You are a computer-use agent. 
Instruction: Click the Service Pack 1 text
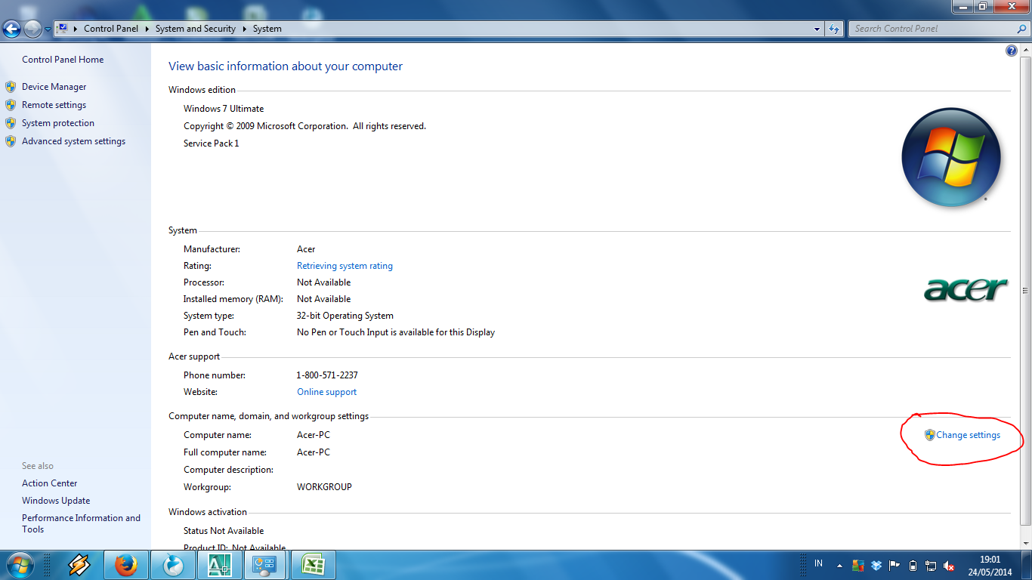[211, 143]
